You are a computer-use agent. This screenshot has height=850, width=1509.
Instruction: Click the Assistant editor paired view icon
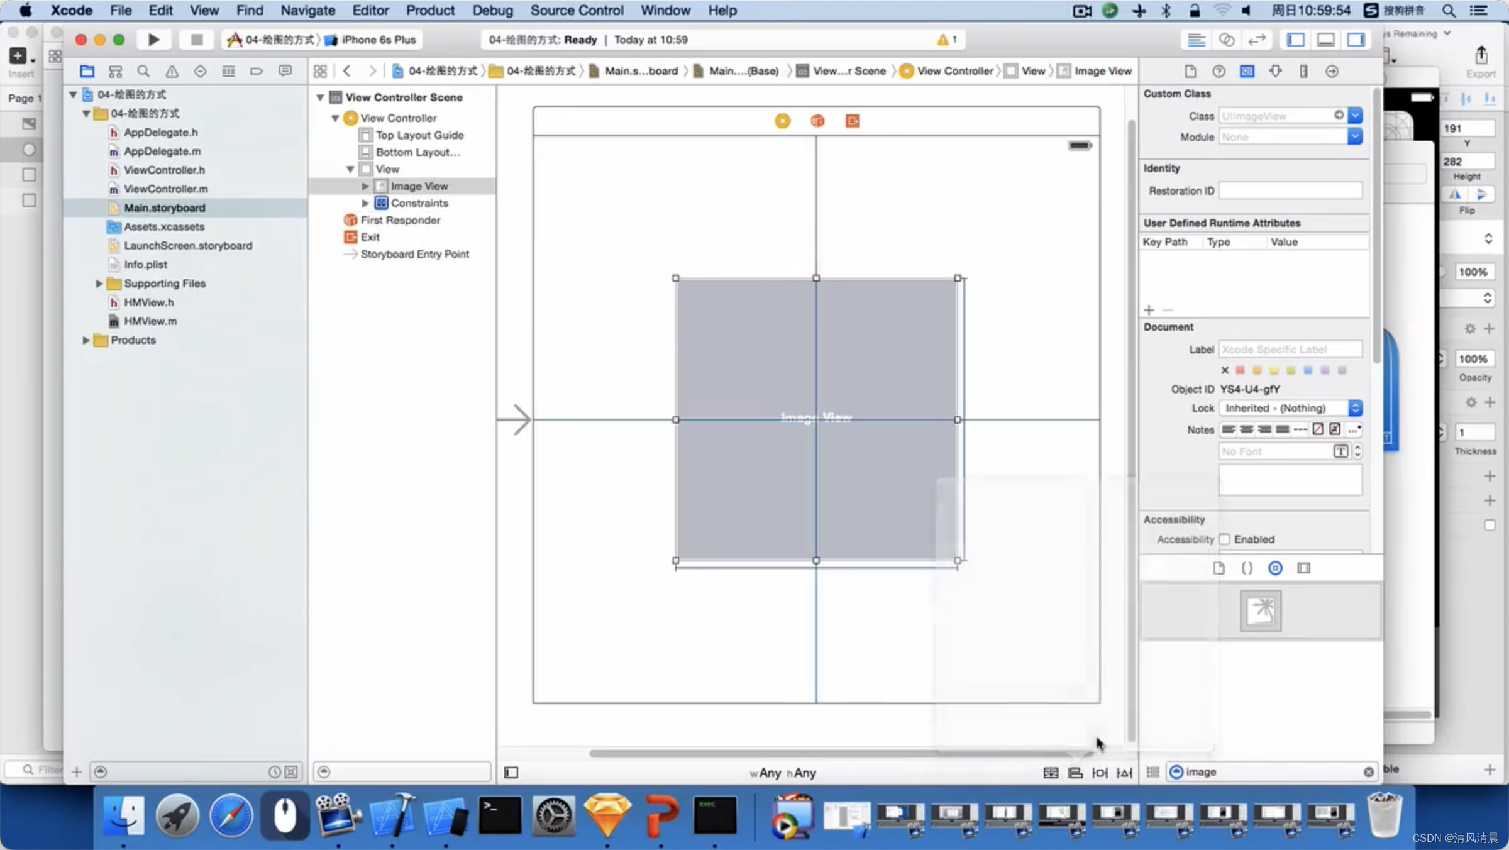click(x=1228, y=40)
